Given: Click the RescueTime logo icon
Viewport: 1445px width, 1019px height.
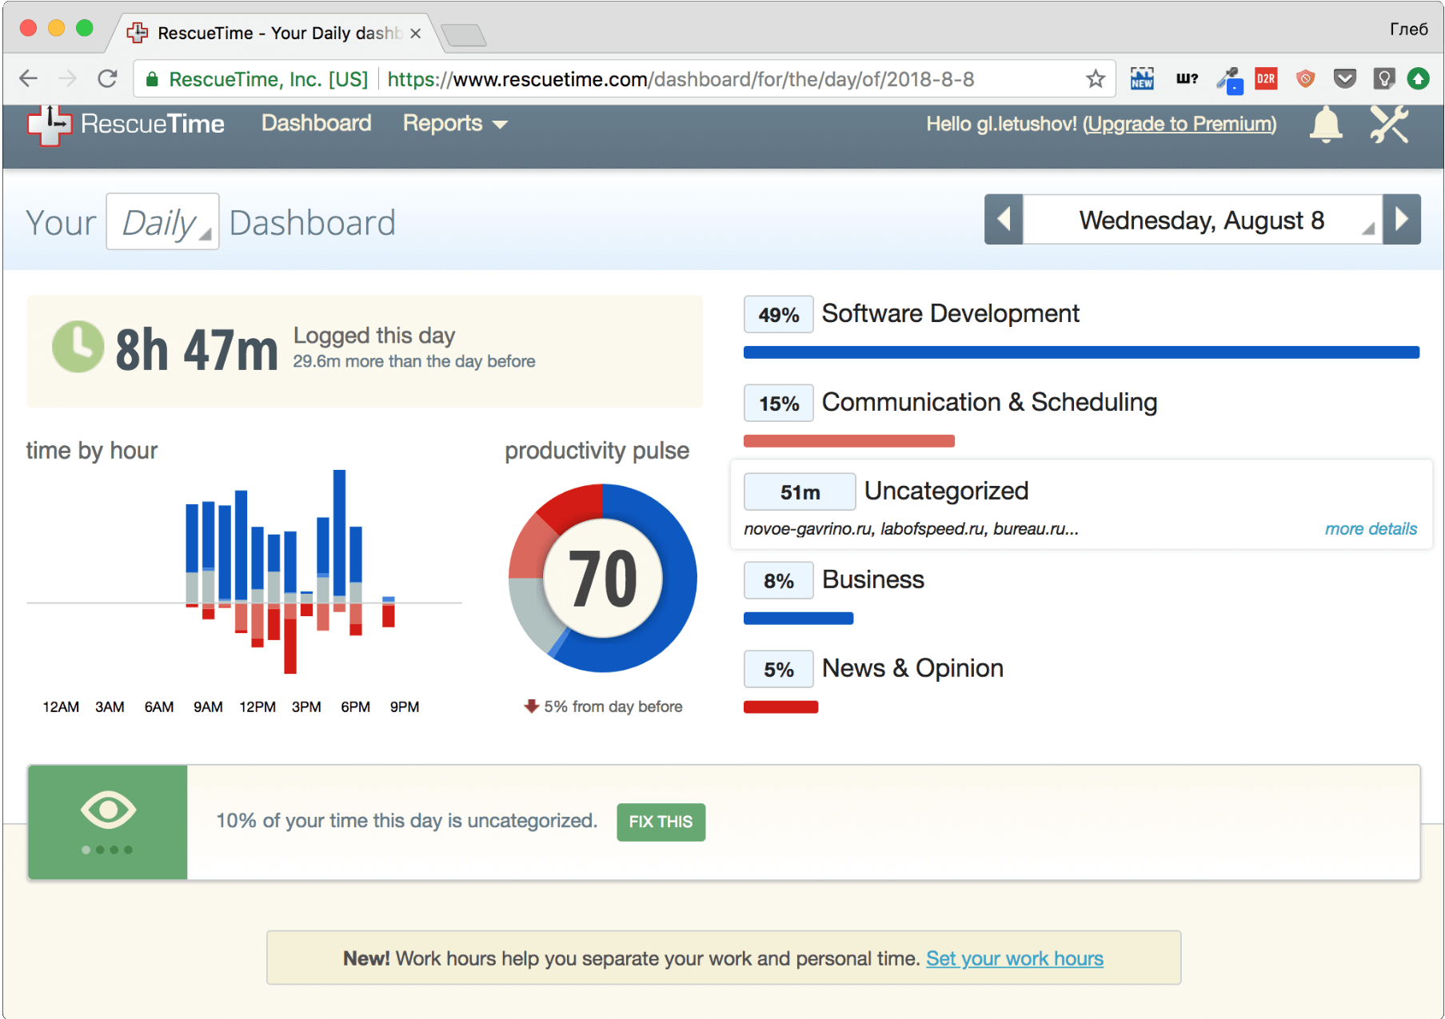Looking at the screenshot, I should click(49, 125).
